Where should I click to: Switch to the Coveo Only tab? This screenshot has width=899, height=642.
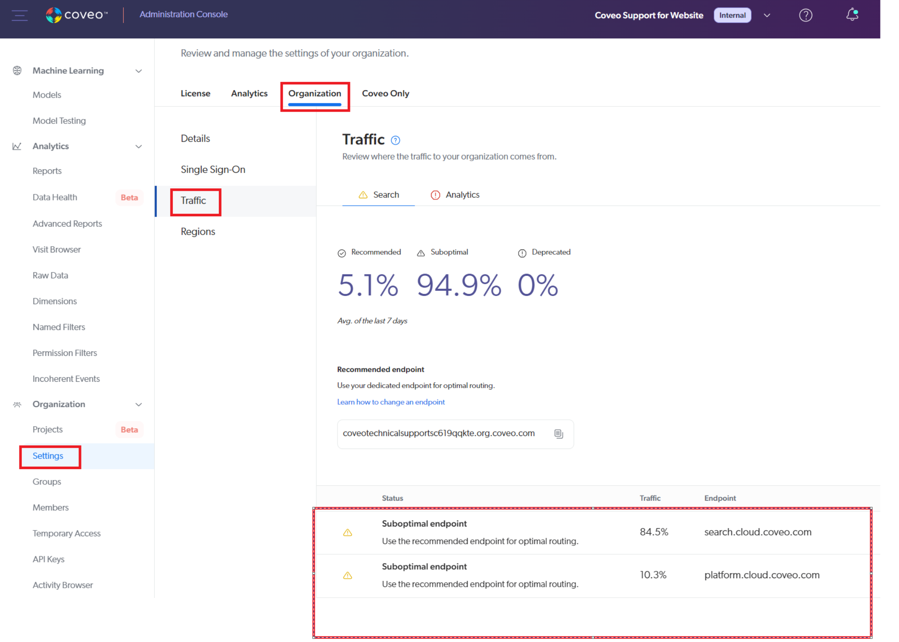point(385,93)
